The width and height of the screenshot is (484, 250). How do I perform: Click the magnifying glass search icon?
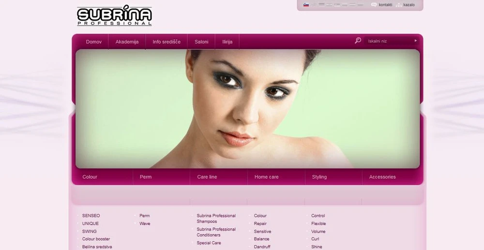click(358, 41)
